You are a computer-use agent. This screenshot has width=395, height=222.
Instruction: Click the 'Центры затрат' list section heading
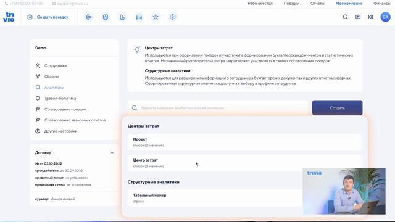(143, 126)
